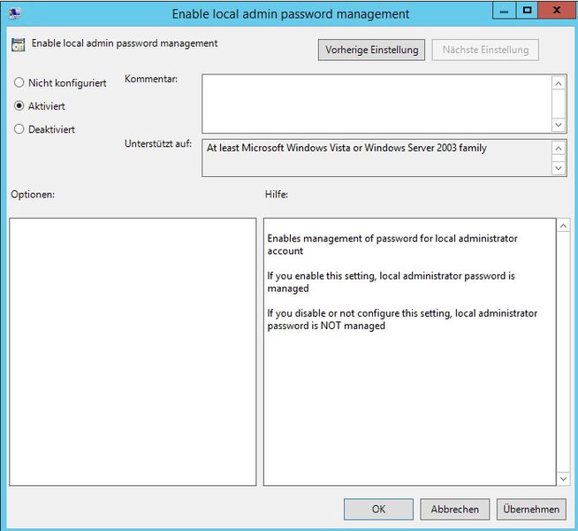
Task: Click the help text 'password is NOT managed'
Action: click(326, 326)
